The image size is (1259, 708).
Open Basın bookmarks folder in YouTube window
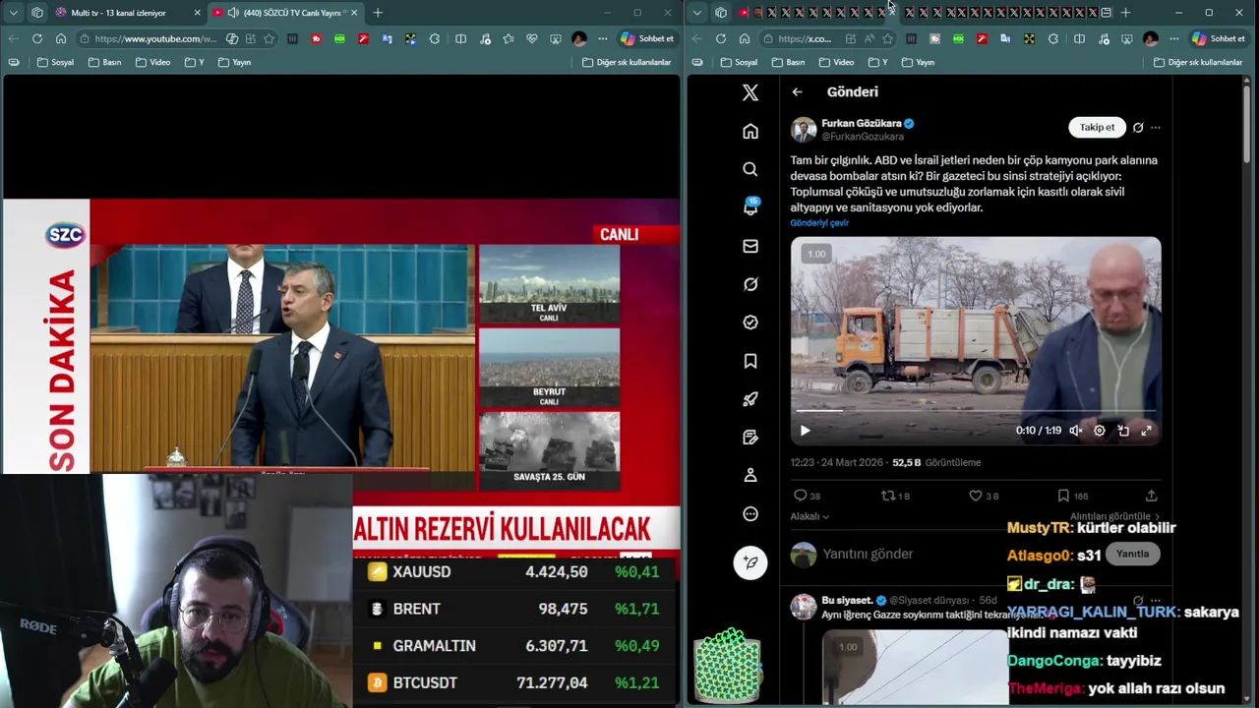click(104, 62)
